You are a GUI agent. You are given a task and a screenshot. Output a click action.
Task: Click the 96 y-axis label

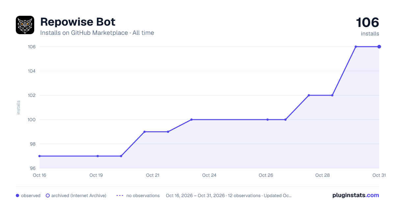click(32, 168)
